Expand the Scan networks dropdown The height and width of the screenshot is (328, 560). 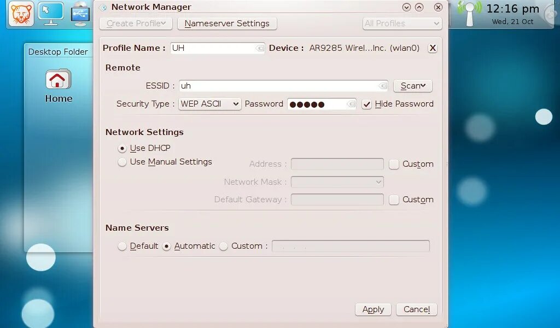413,86
